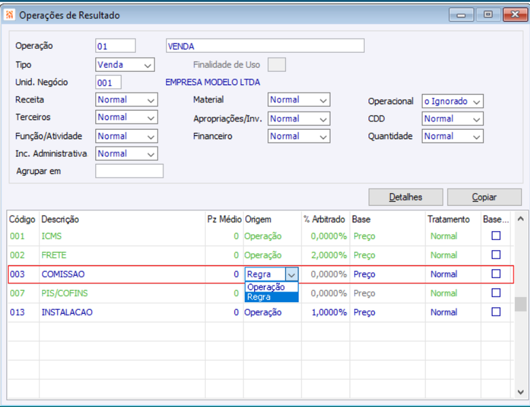Viewport: 530px width, 407px height.
Task: Click the application icon in title bar
Action: [9, 15]
